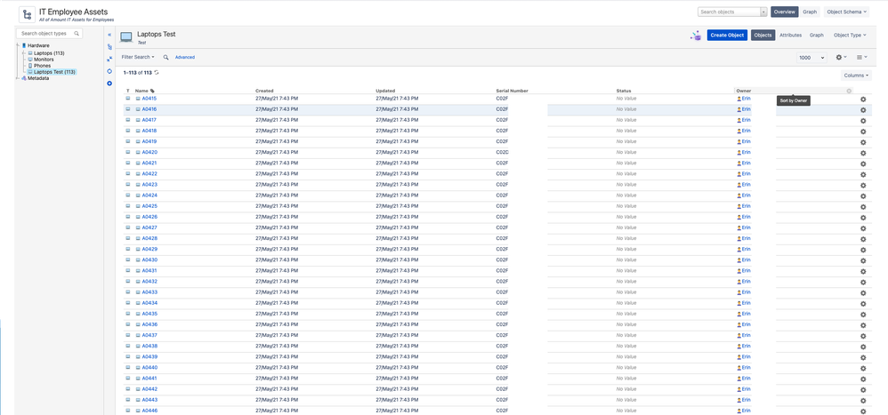Click the Create Object button
888x415 pixels.
[727, 35]
